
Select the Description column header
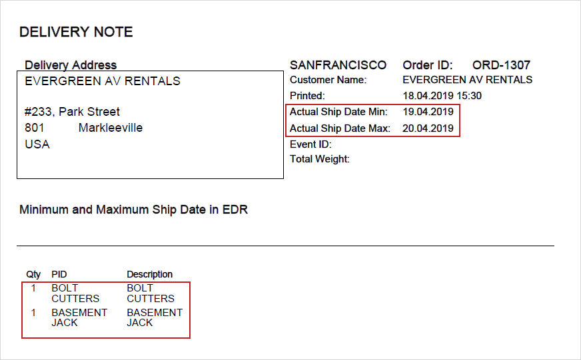click(150, 274)
